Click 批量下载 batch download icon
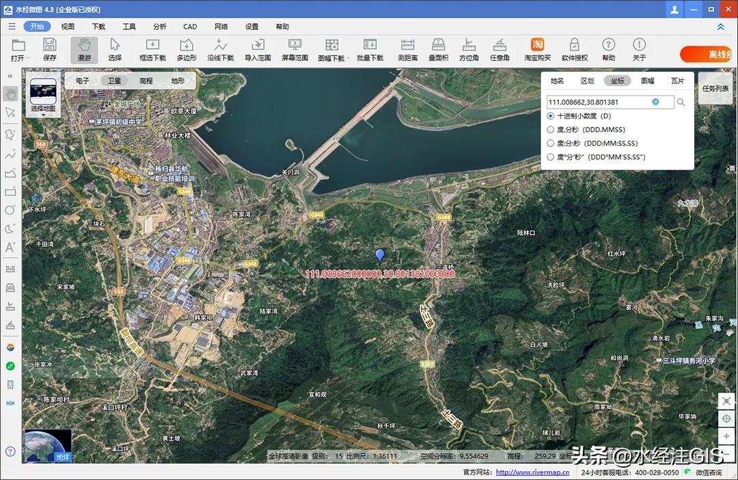 [370, 45]
